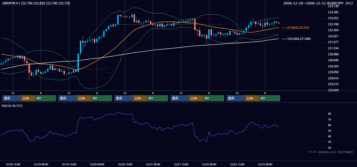This screenshot has height=167, width=357.
Task: Click price axis label 231.334
Action: point(333,48)
